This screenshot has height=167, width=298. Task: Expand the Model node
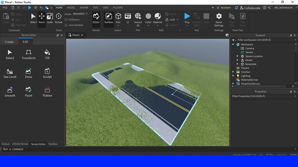tap(237, 60)
